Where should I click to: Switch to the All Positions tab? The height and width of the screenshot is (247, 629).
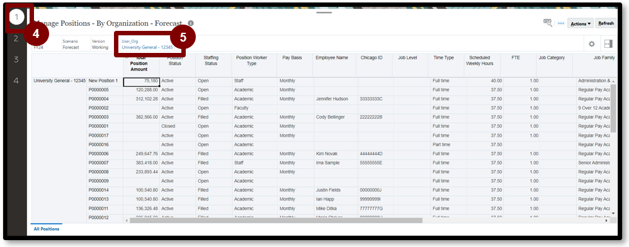click(47, 229)
